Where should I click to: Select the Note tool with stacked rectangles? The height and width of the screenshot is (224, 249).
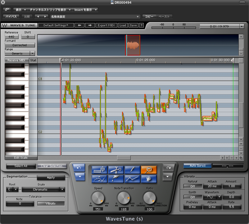pos(99,170)
